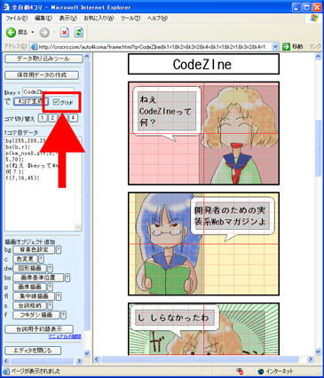Image resolution: width=324 pixels, height=378 pixels.
Task: Click help '?' next to 色変更
Action: (42, 259)
